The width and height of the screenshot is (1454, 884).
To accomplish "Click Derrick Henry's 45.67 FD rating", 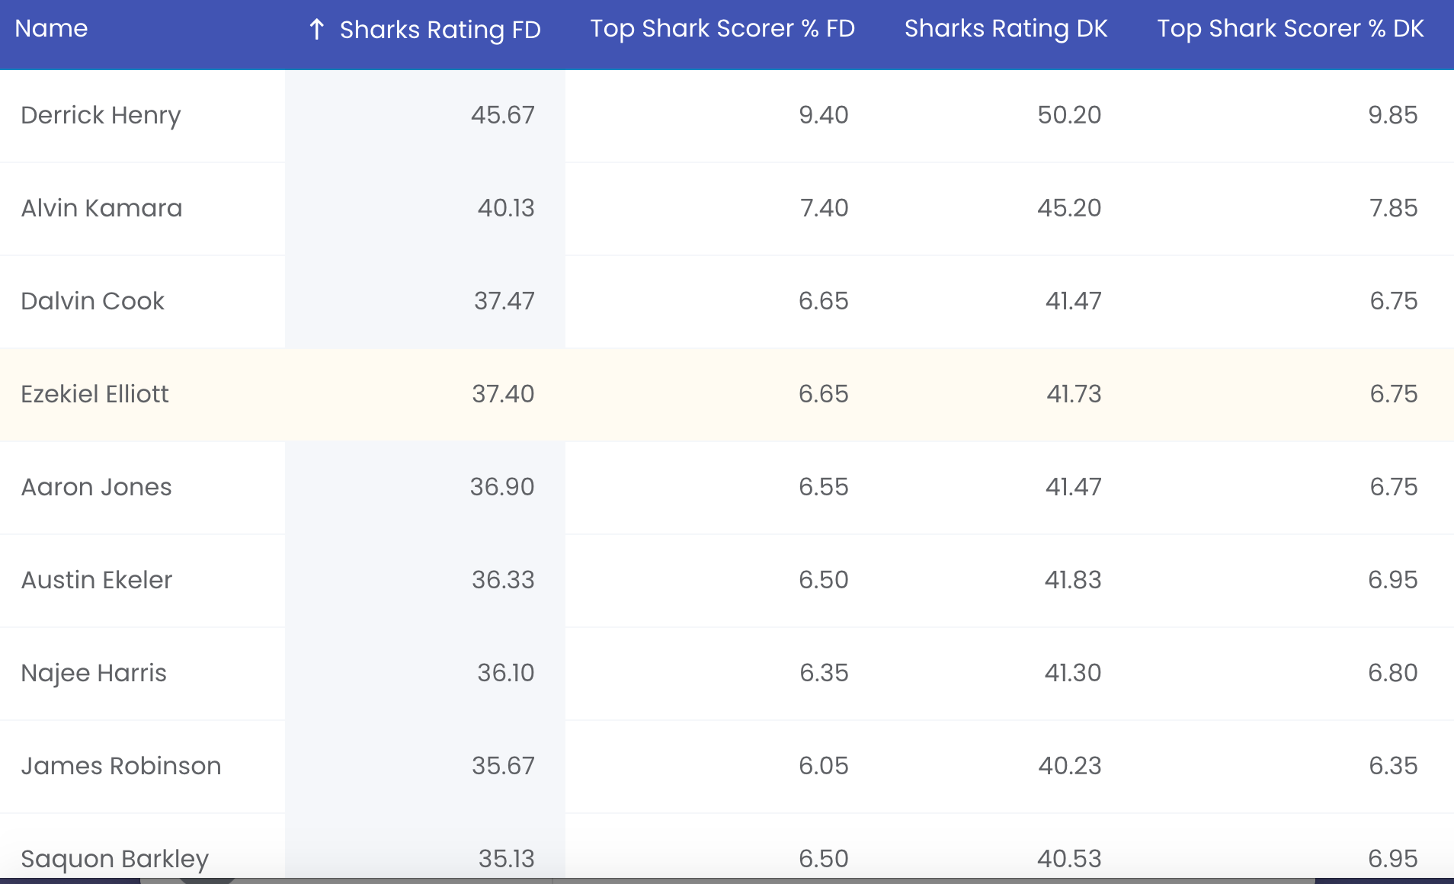I will click(502, 115).
